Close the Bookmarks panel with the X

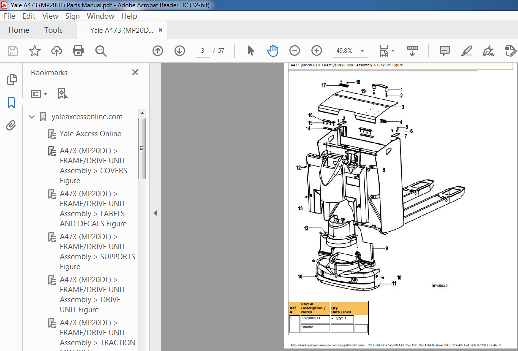point(135,72)
